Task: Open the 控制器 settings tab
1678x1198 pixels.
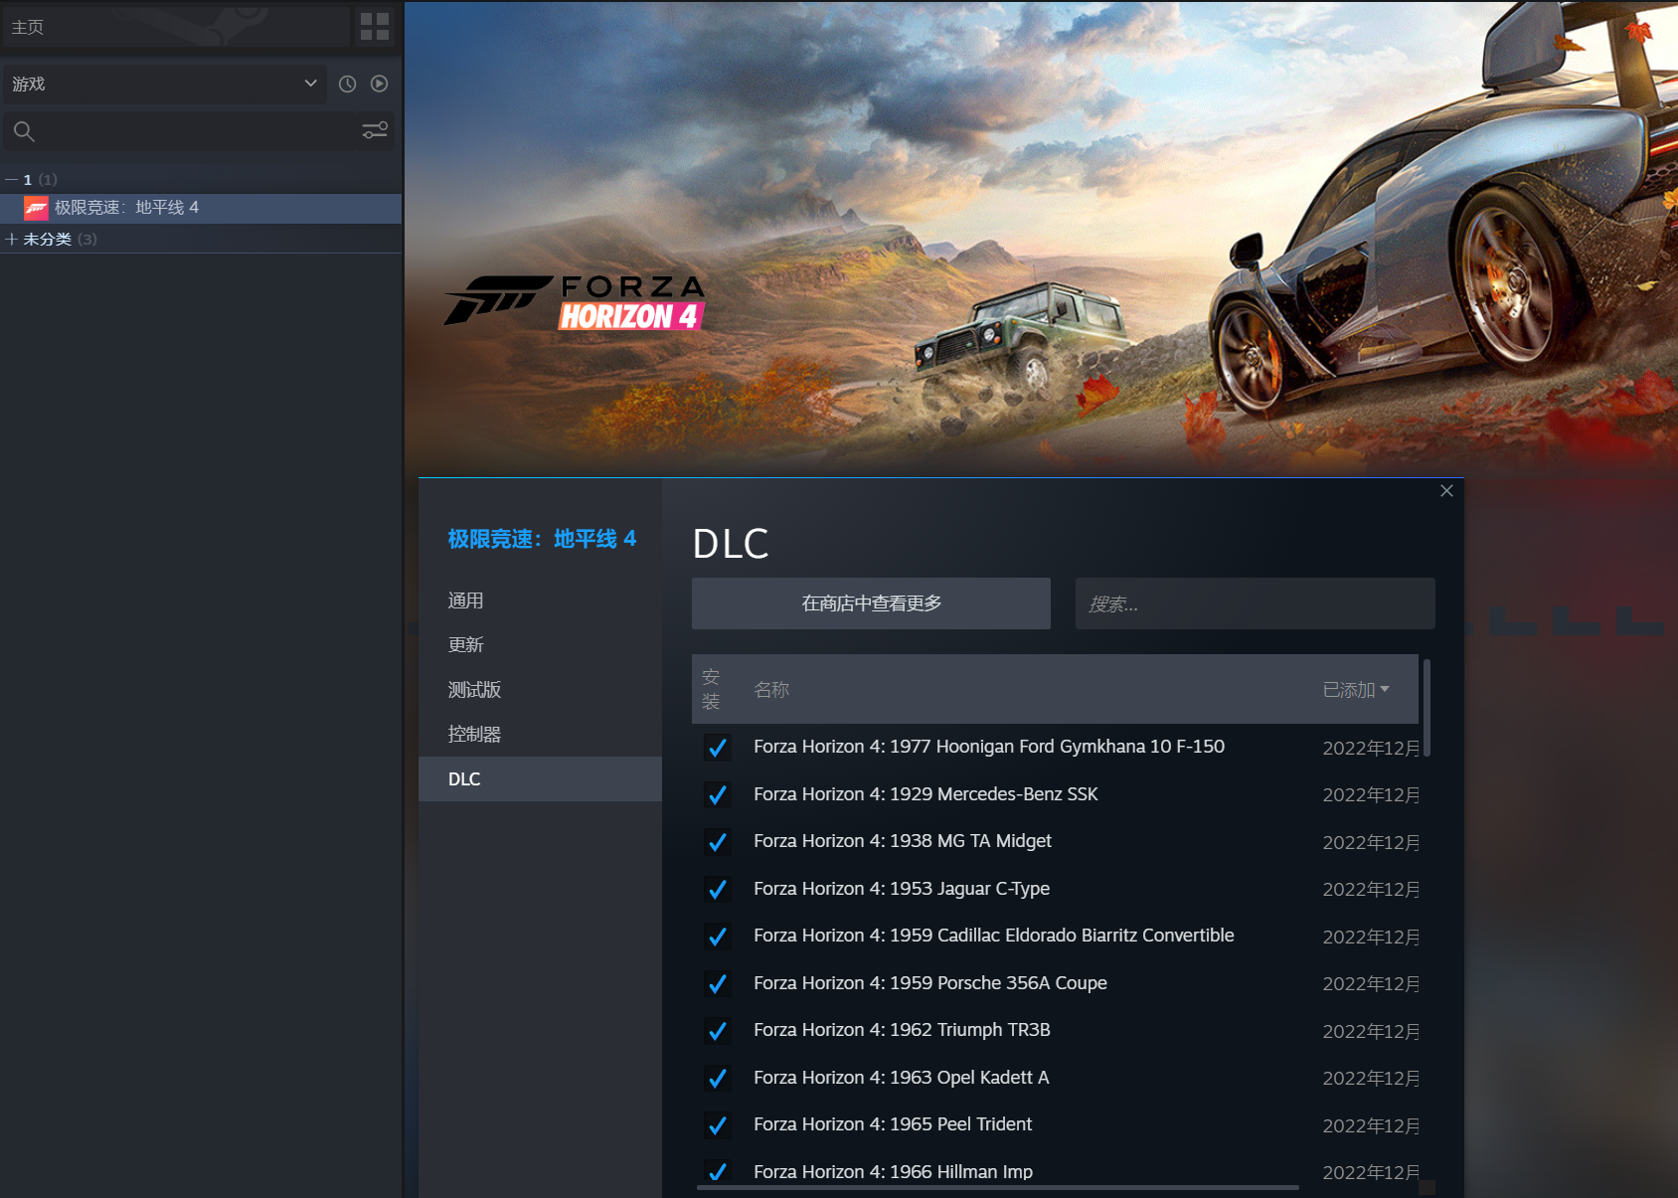Action: pyautogui.click(x=540, y=735)
